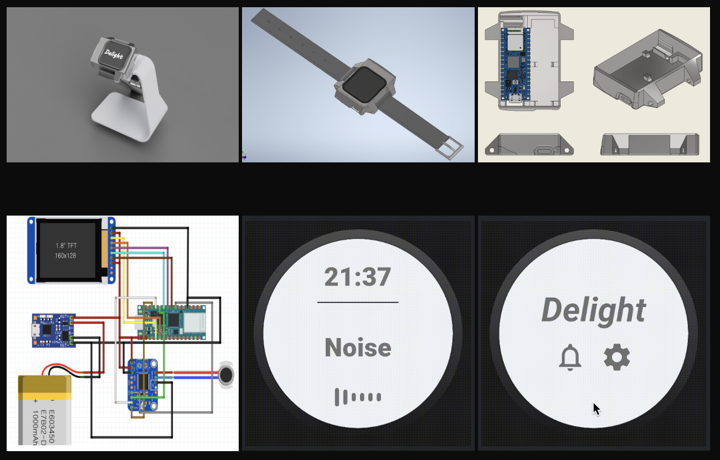Open the watch-on-stand render thumbnail

(x=122, y=85)
